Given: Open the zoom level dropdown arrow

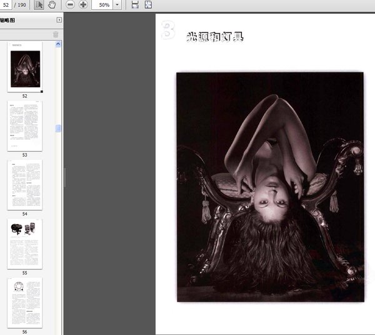Looking at the screenshot, I should [117, 5].
